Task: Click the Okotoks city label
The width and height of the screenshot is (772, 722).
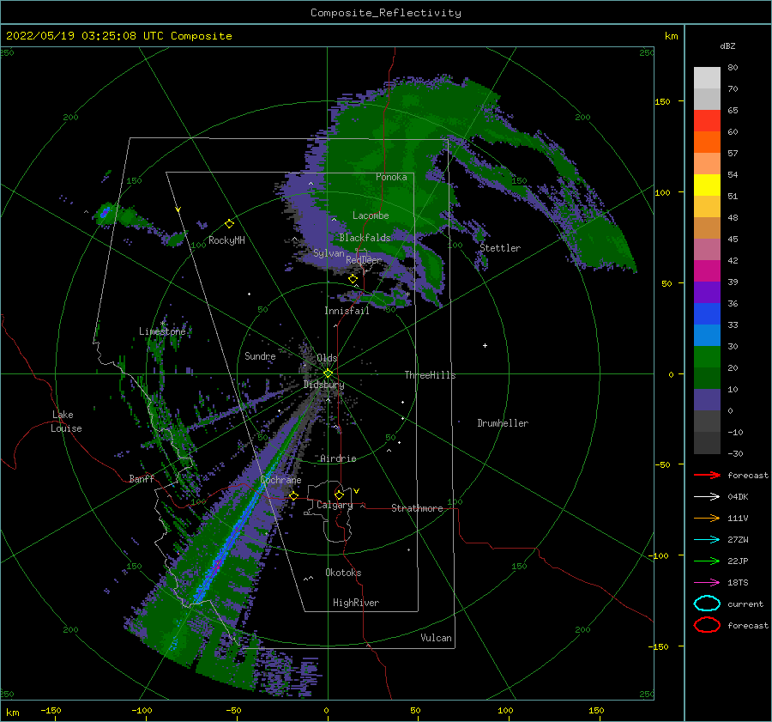Action: [343, 573]
